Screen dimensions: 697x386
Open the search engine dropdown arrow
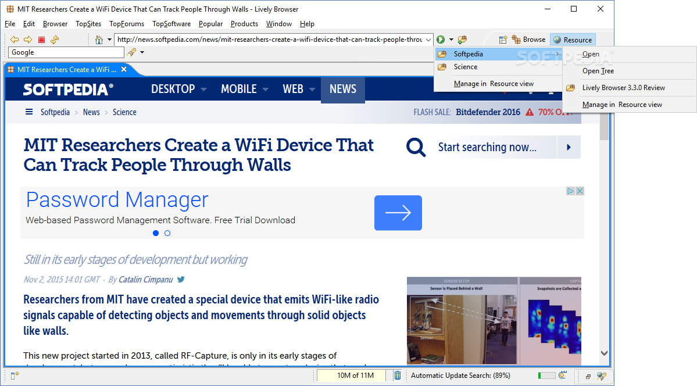[x=142, y=52]
